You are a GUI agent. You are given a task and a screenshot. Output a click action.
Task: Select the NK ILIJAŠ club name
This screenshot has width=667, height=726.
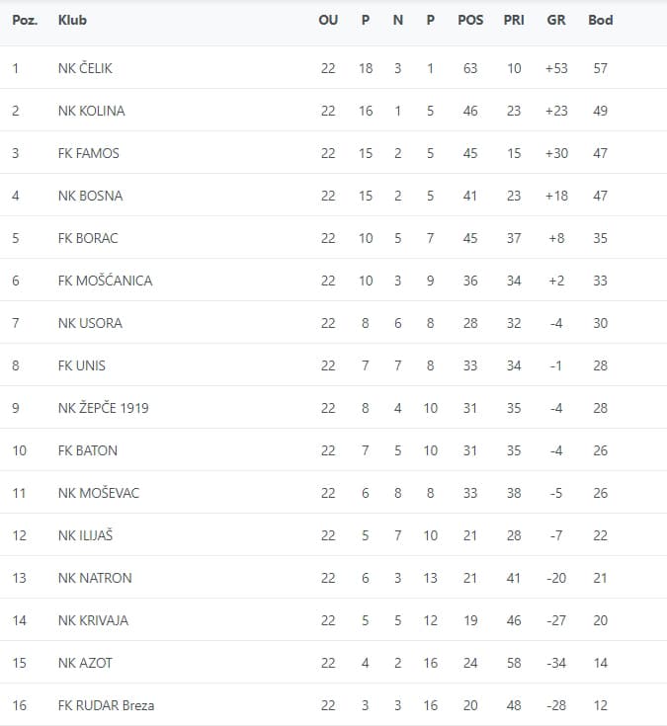86,535
